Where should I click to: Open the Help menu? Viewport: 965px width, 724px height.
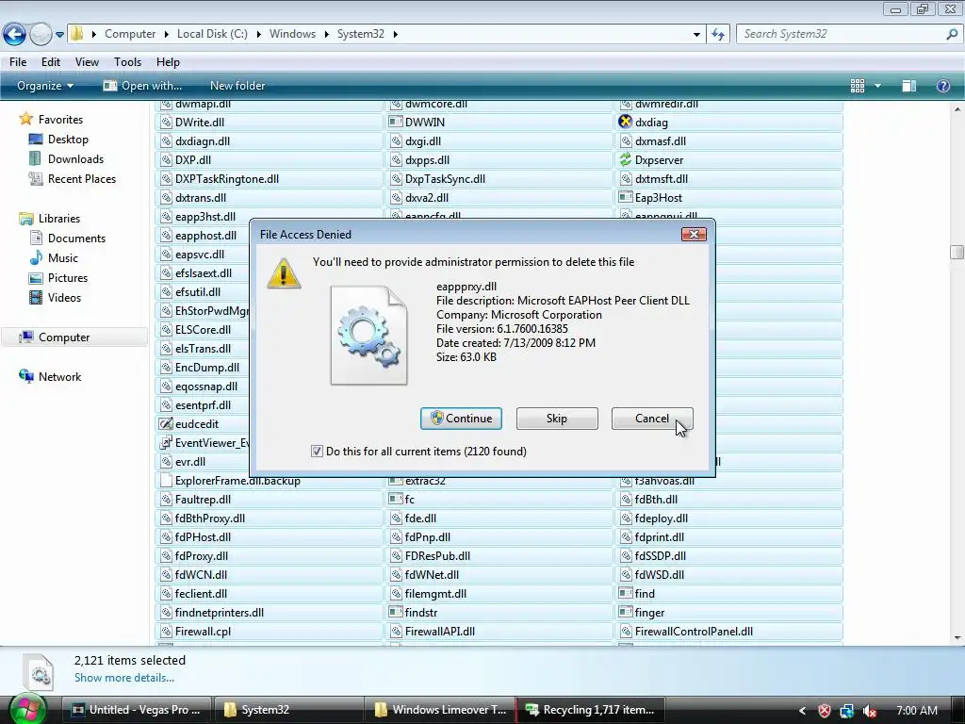point(168,62)
